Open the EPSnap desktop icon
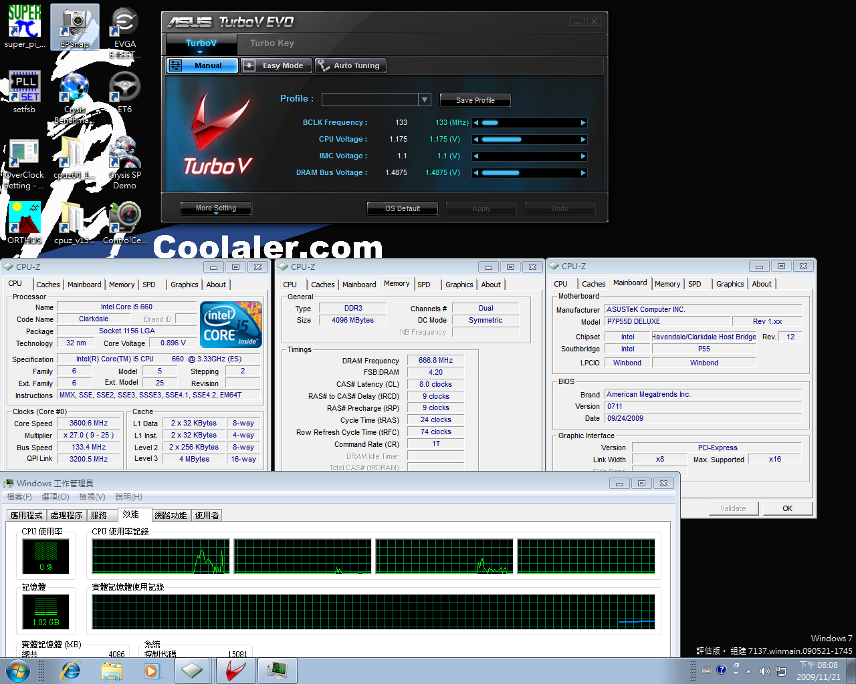 (75, 27)
